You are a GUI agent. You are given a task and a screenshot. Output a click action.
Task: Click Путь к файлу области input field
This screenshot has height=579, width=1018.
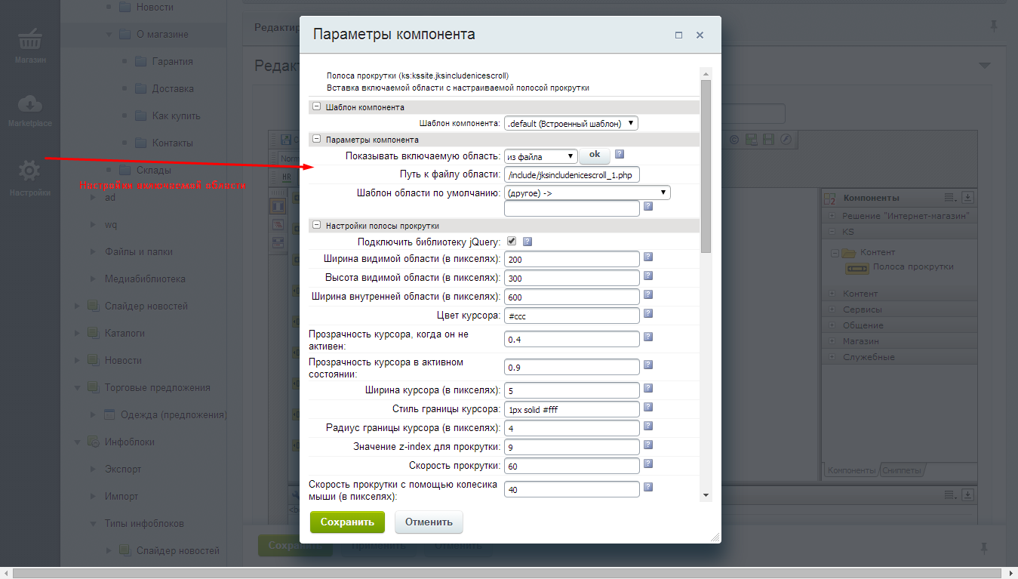571,175
